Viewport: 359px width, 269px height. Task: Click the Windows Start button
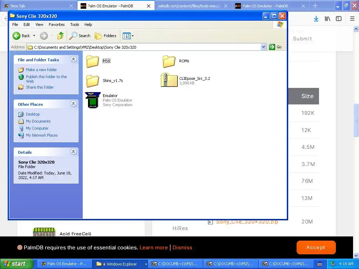(x=16, y=264)
